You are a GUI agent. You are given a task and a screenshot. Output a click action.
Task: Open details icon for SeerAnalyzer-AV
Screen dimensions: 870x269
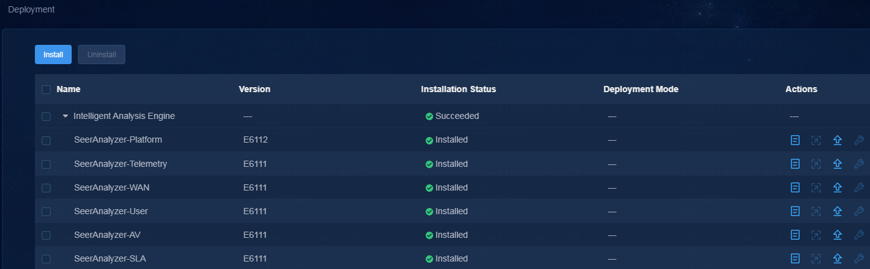tap(795, 235)
